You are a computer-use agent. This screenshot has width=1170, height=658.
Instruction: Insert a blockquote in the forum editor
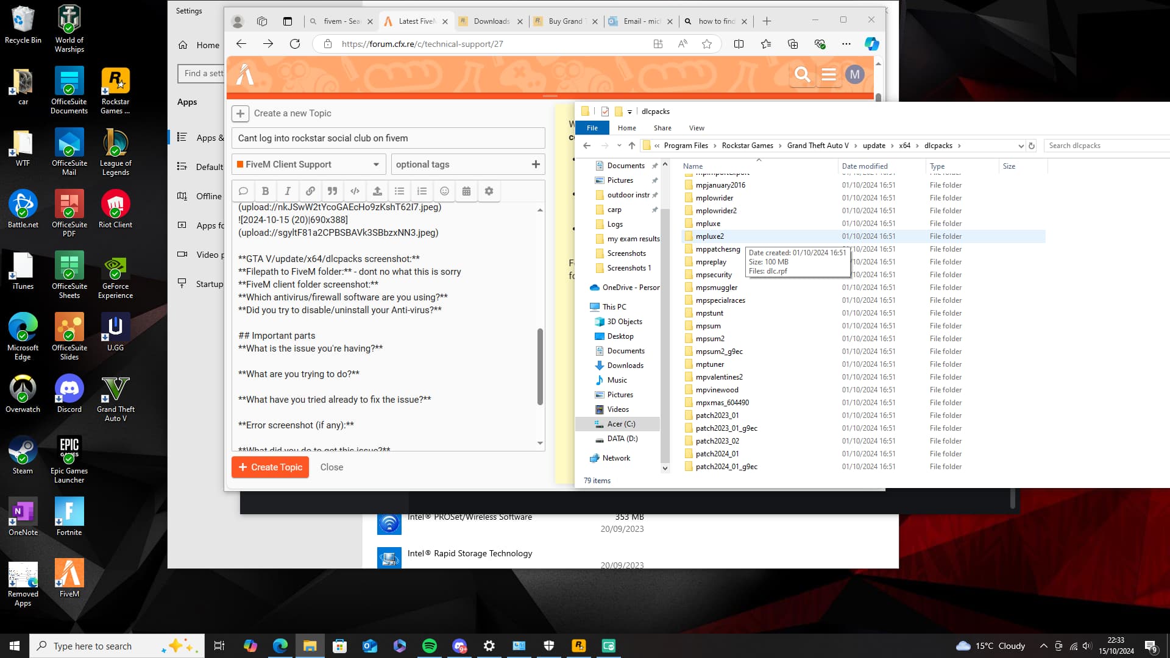pos(332,191)
